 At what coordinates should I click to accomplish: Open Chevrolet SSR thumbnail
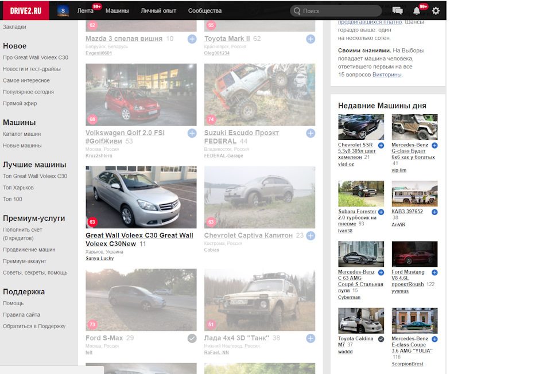[361, 127]
